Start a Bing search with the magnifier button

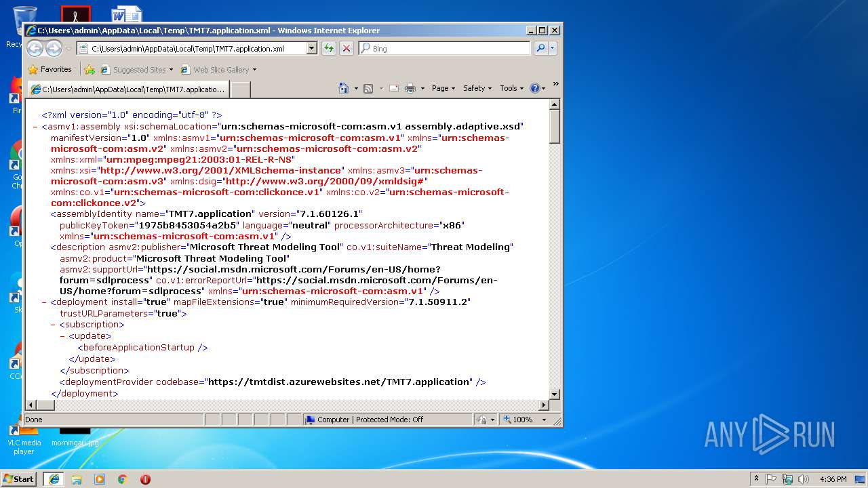coord(540,48)
